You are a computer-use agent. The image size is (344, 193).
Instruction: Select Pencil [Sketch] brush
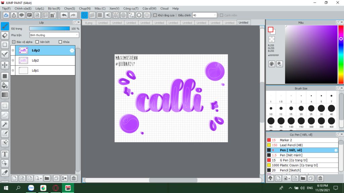[x=302, y=170]
